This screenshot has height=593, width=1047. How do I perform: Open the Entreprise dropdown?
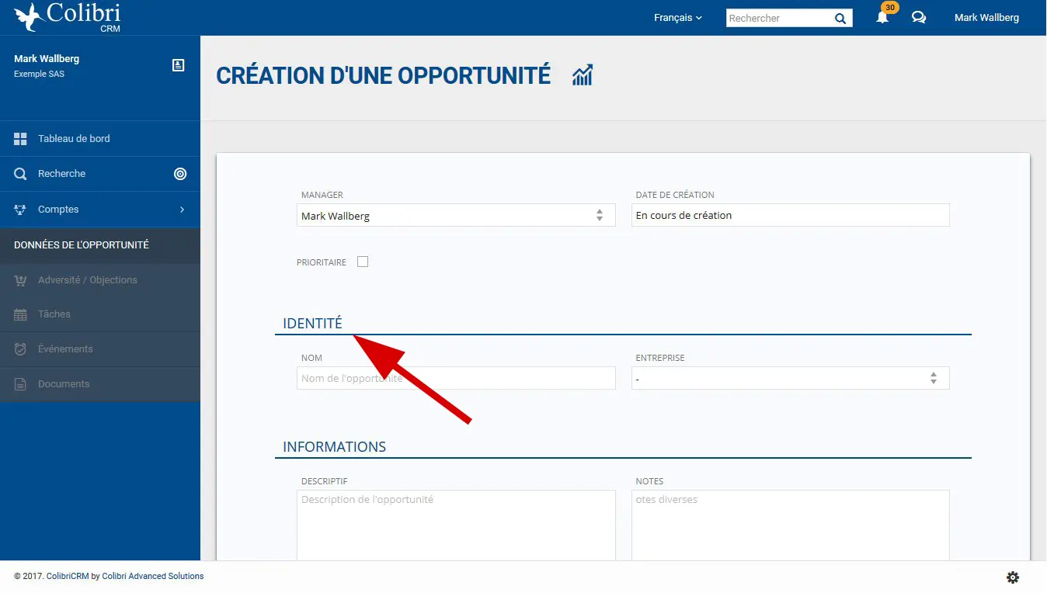click(790, 379)
